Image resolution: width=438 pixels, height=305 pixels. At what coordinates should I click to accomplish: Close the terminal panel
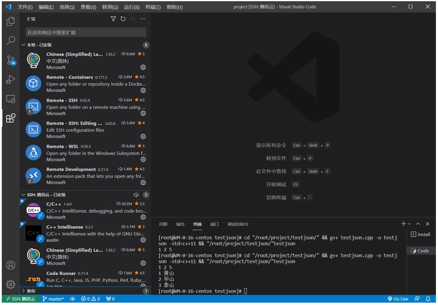(428, 224)
